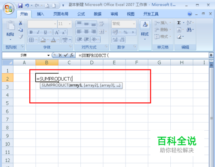Viewport: 215px width, 167px height.
Task: Toggle Bold formatting
Action: (x=31, y=32)
